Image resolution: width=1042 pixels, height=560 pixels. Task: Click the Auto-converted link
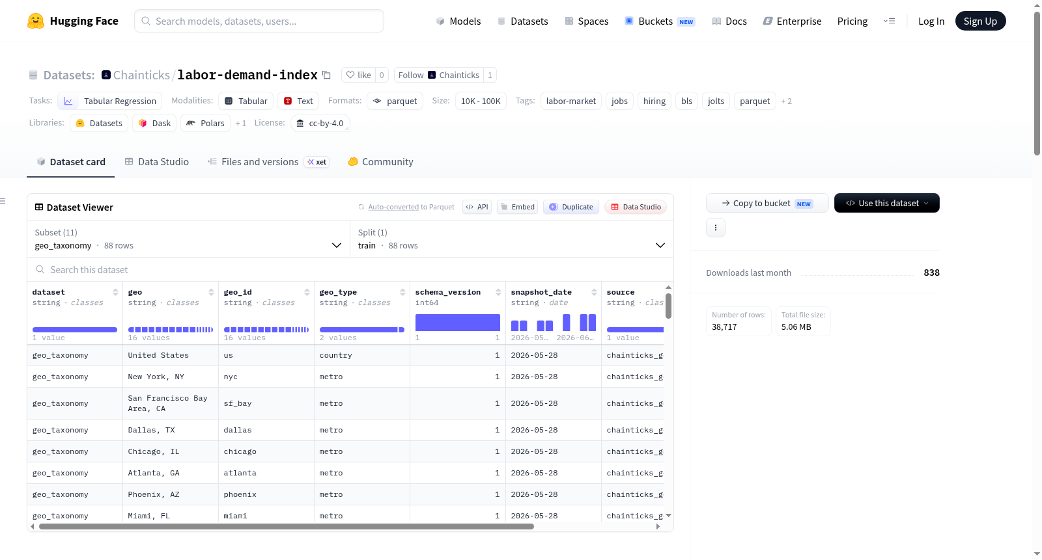click(x=393, y=207)
